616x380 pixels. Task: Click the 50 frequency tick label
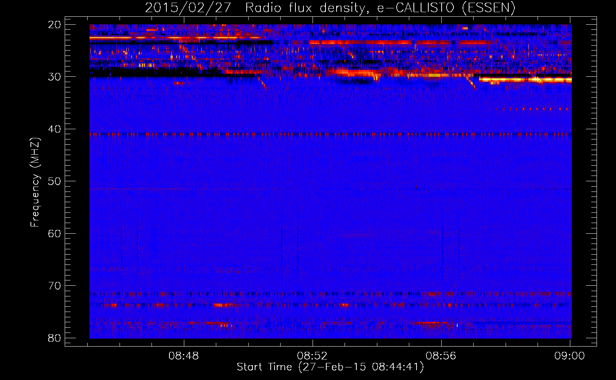54,181
